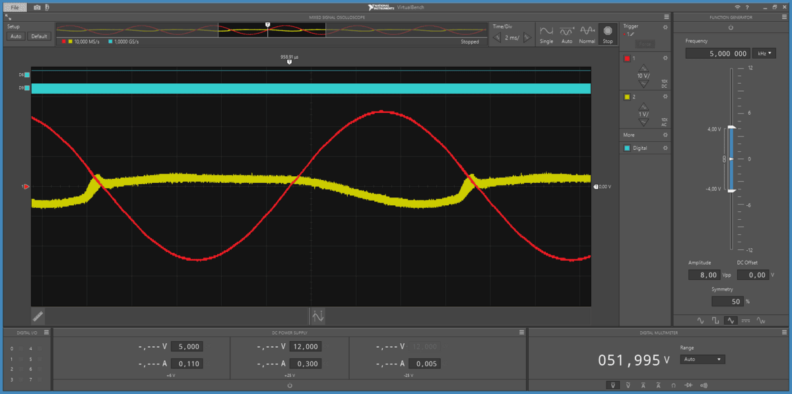The image size is (792, 394).
Task: Expand oscilloscope panel with corner arrows icon
Action: tap(7, 16)
